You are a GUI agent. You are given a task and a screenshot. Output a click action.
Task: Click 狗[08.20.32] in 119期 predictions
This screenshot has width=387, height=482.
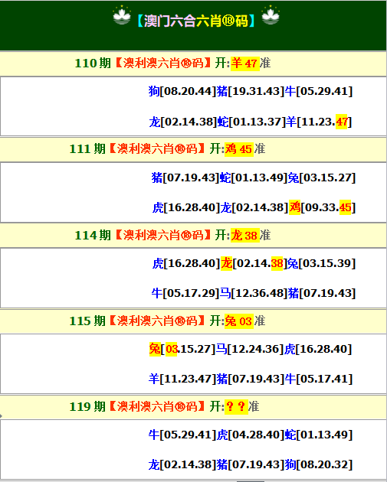click(319, 464)
